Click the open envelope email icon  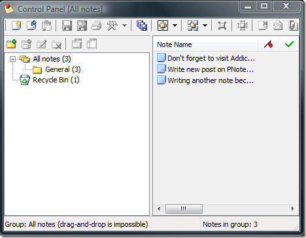(x=278, y=25)
